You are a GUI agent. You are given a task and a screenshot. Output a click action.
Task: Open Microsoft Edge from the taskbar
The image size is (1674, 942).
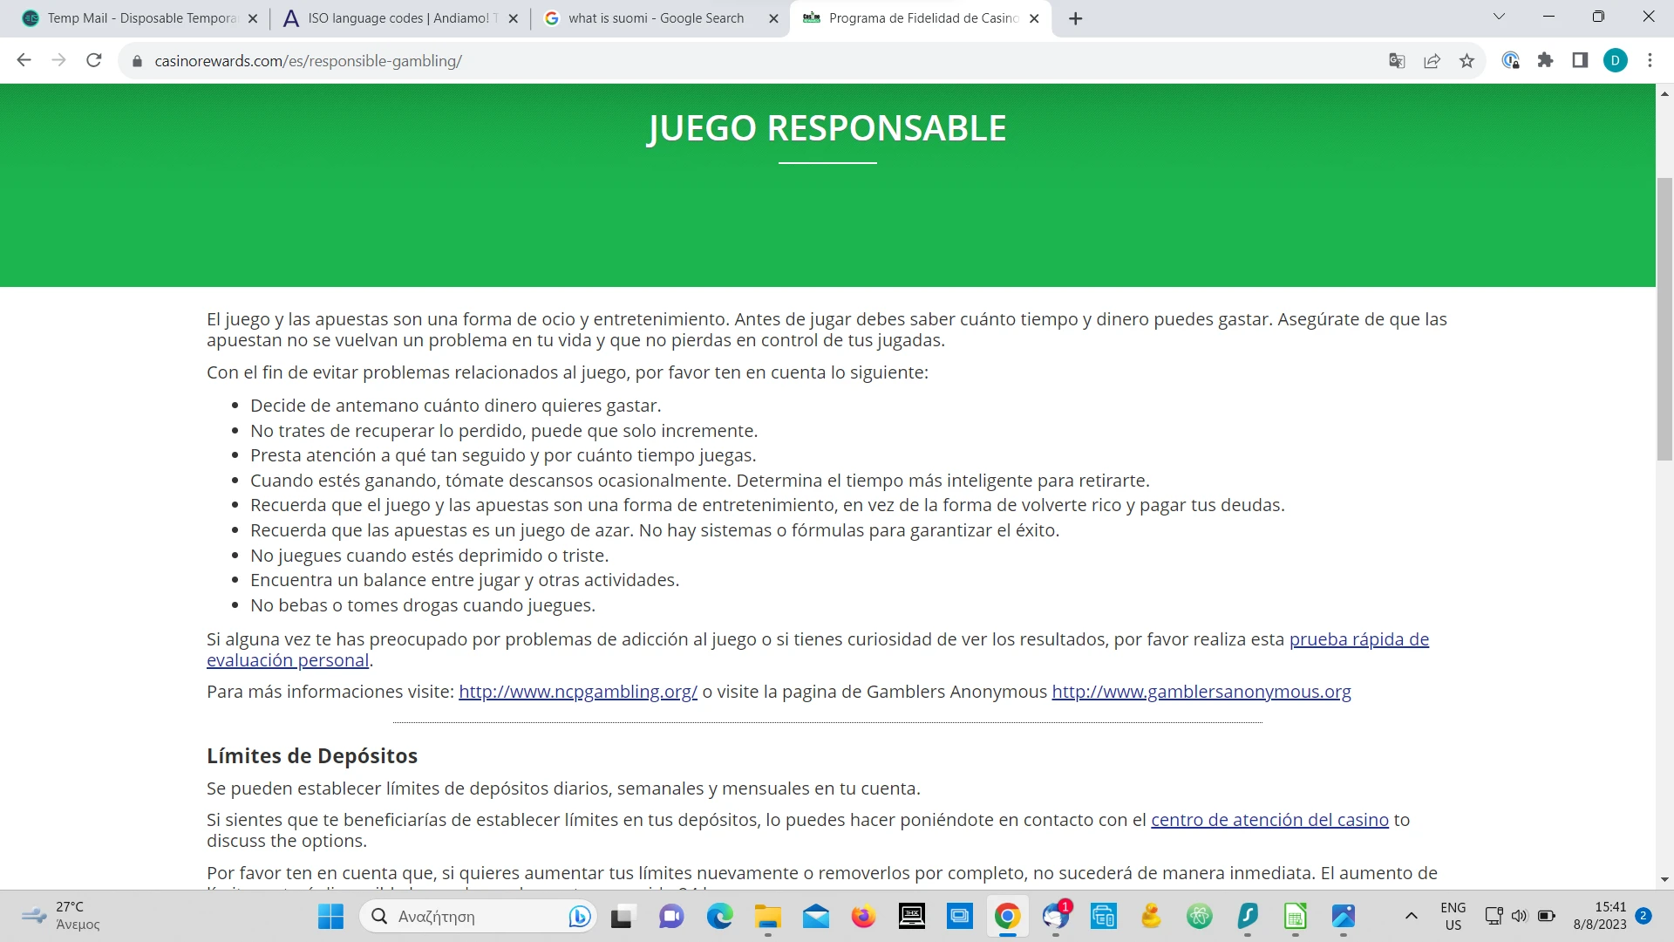click(x=719, y=917)
